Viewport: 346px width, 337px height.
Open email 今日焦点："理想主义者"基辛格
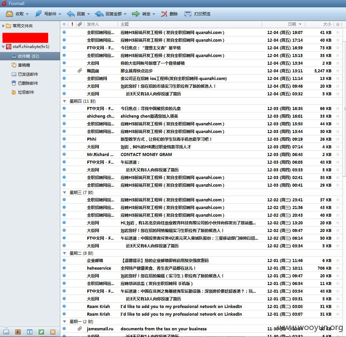click(x=201, y=48)
